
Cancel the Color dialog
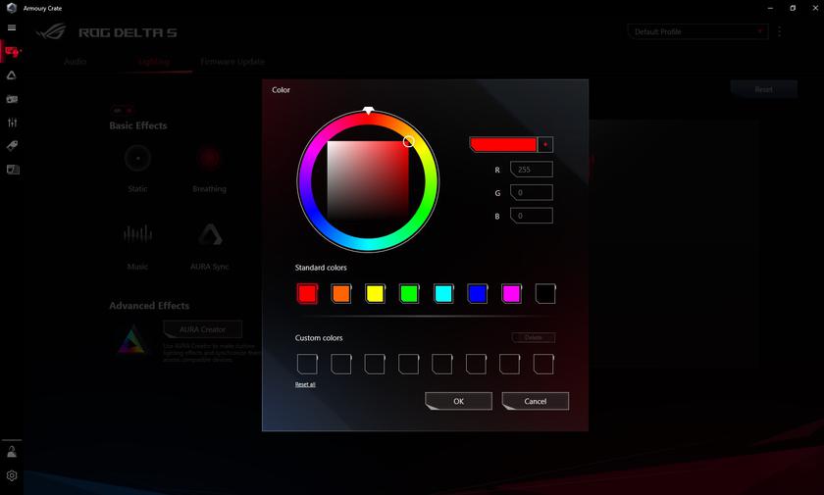click(x=535, y=401)
